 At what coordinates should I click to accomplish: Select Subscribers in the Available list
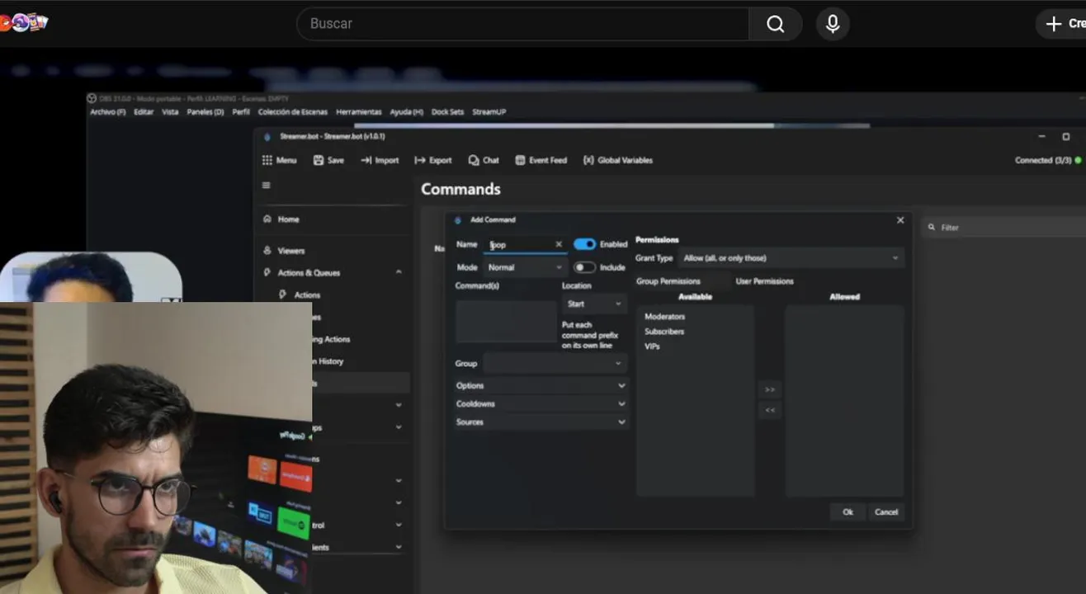pos(664,332)
